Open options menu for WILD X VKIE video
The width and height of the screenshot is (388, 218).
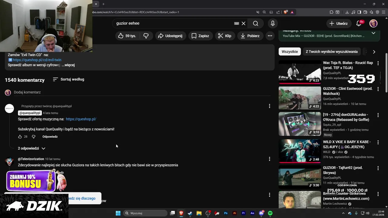click(378, 142)
